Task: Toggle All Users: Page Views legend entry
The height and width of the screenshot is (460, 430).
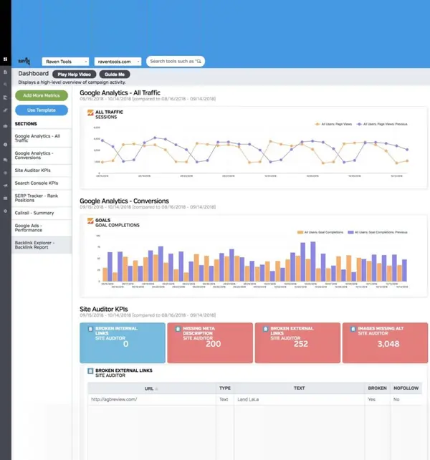Action: pos(333,124)
